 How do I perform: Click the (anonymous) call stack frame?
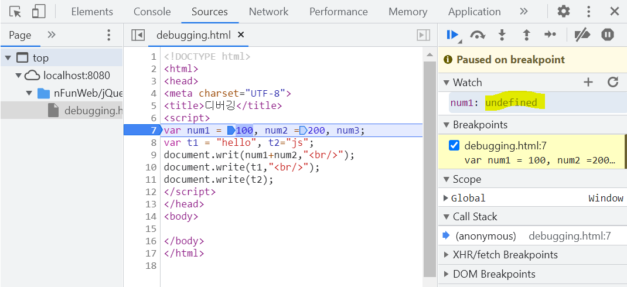pyautogui.click(x=485, y=236)
